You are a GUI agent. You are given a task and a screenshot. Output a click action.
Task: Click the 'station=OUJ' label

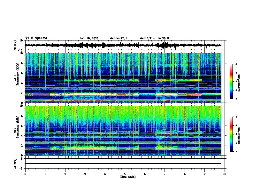tap(118, 38)
